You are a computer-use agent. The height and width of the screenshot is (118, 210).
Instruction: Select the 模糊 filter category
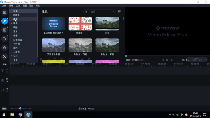point(23,36)
